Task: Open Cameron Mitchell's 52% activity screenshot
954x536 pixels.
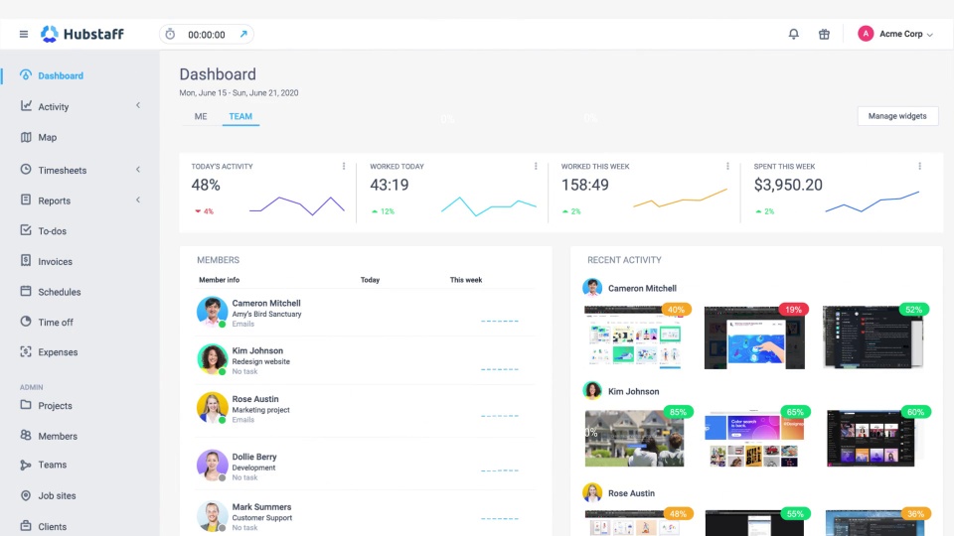Action: pos(874,337)
